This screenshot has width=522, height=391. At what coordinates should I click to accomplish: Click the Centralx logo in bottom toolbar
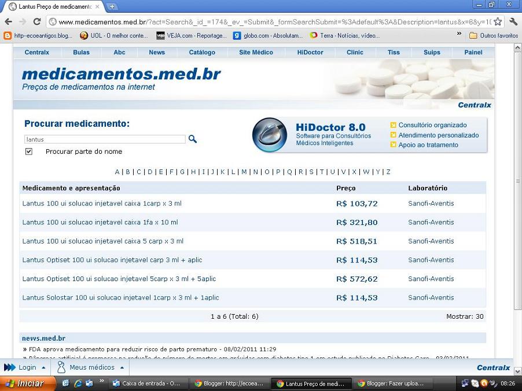tap(493, 368)
